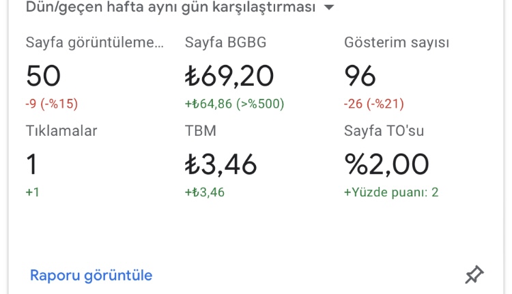Image resolution: width=512 pixels, height=294 pixels.
Task: Click 'Dün/geçen hafta aynı gün karşılaştırması' selector
Action: click(x=180, y=8)
